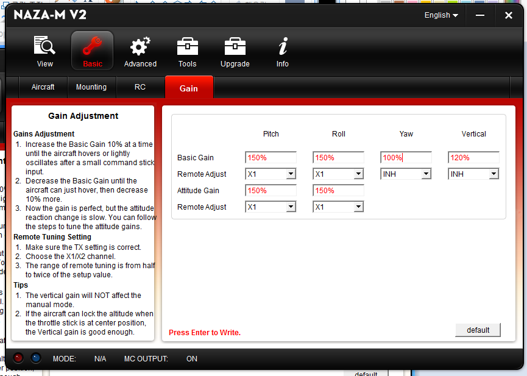Viewport: 527px width, 376px height.
Task: Click the Gain Adjustment heading
Action: click(x=83, y=116)
